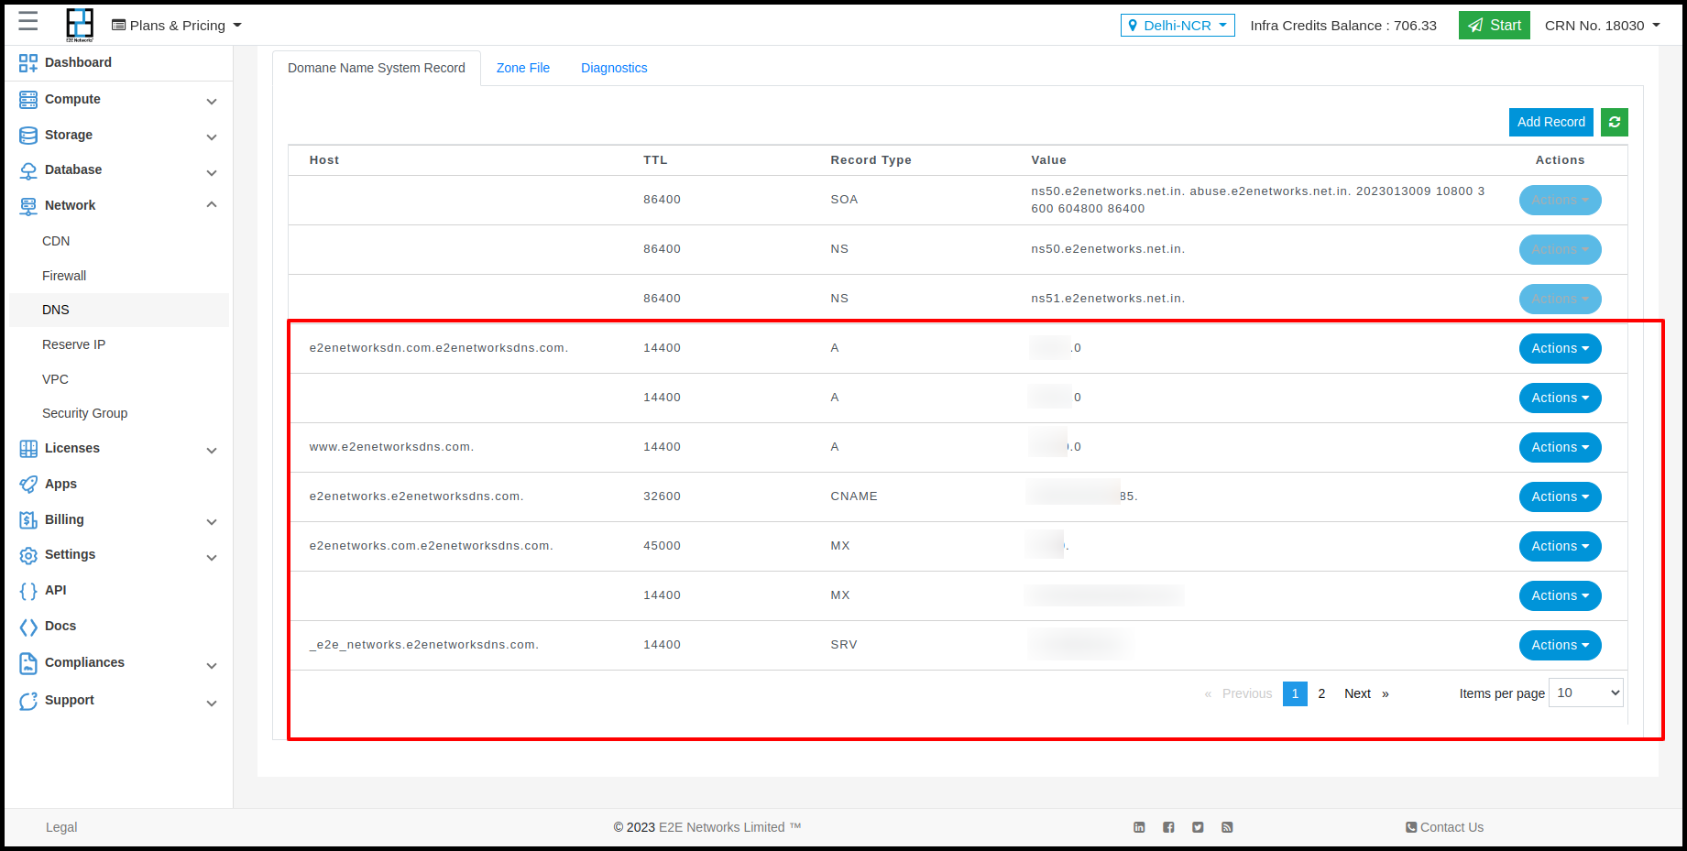Click the Licenses icon
Image resolution: width=1687 pixels, height=851 pixels.
pos(28,449)
